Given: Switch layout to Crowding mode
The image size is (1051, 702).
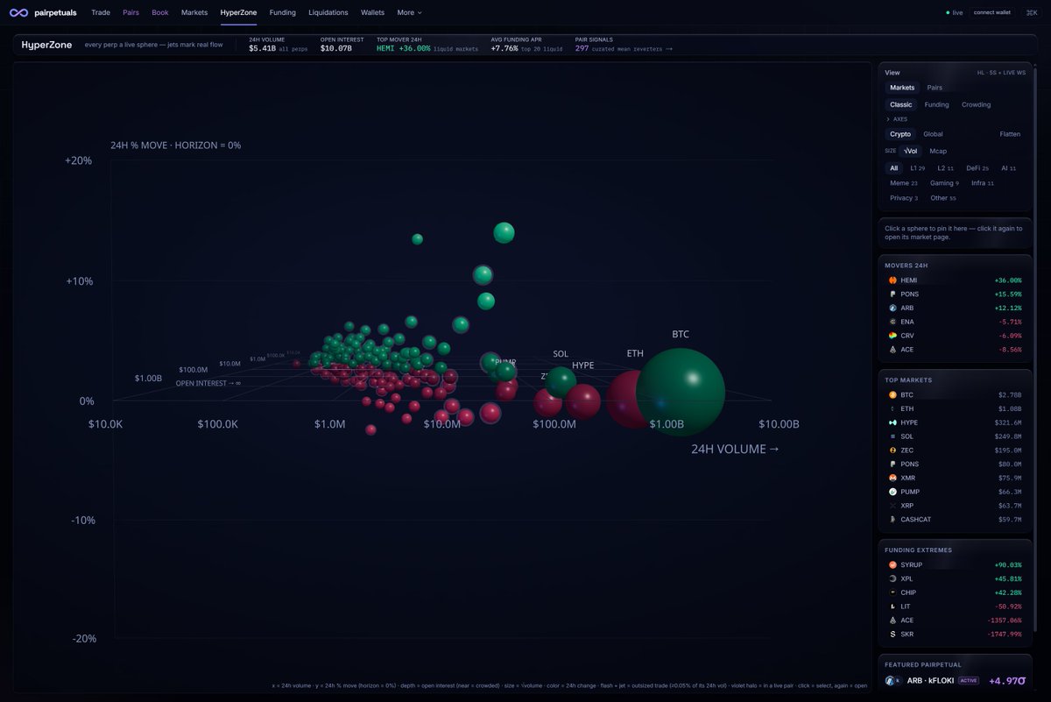Looking at the screenshot, I should [976, 104].
